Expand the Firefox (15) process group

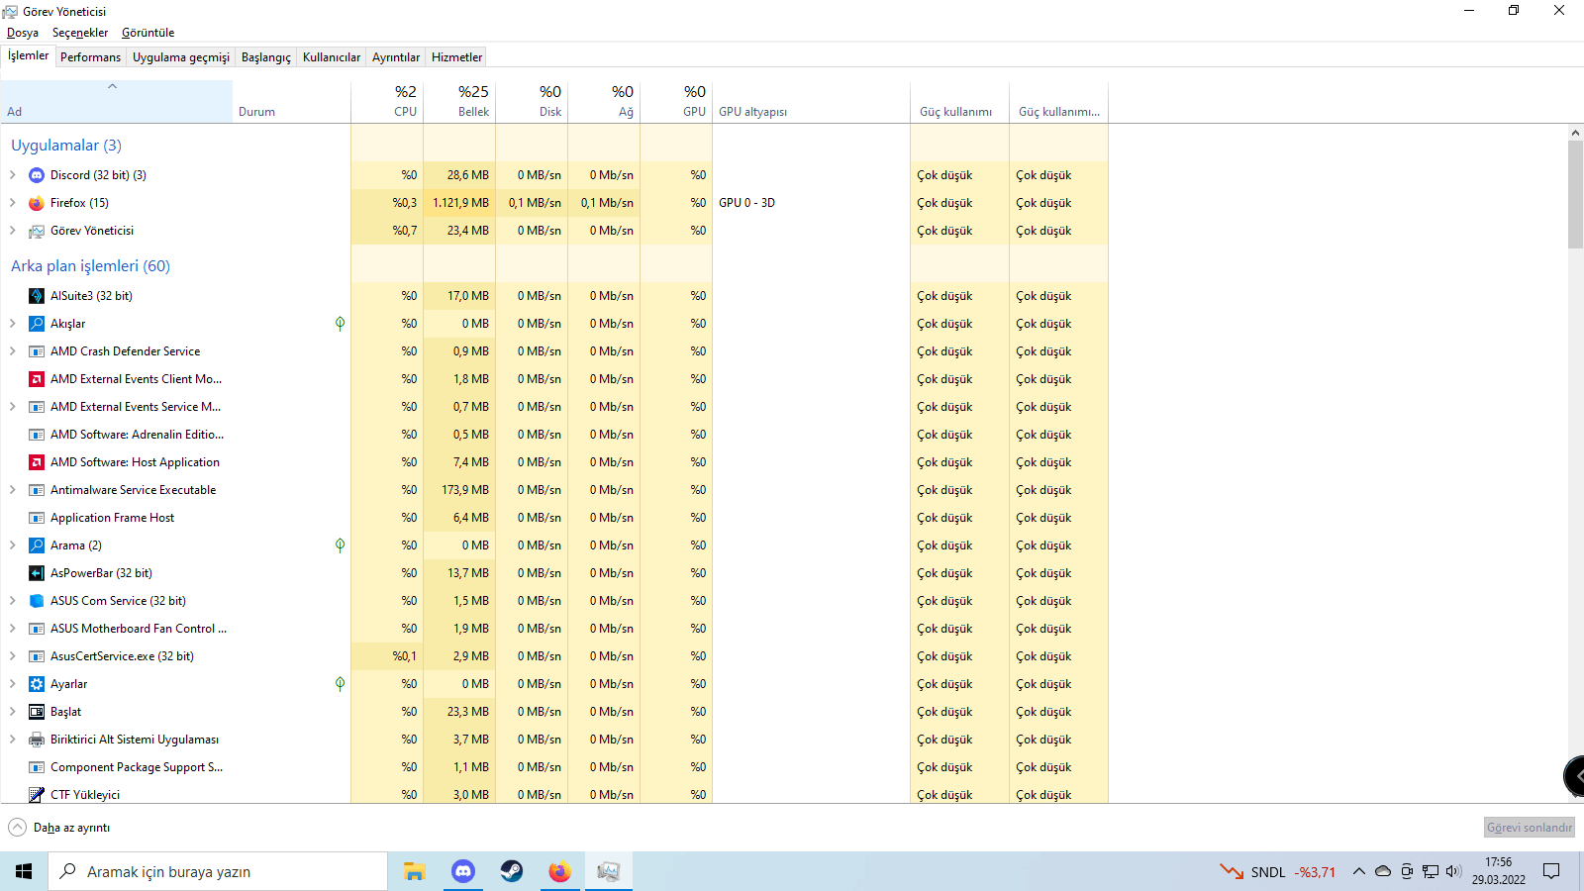pos(12,203)
